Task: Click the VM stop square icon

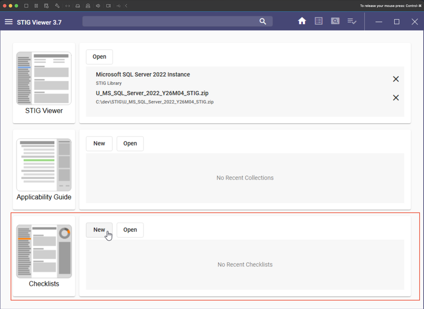Action: (26, 6)
